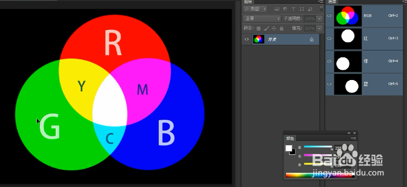This screenshot has height=187, width=407.
Task: Open the blend mode 正常 dropdown
Action: pyautogui.click(x=262, y=19)
